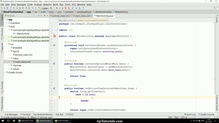Click the Search Everywhere magnifier icon
Image resolution: width=219 pixels, height=123 pixels.
215,8
